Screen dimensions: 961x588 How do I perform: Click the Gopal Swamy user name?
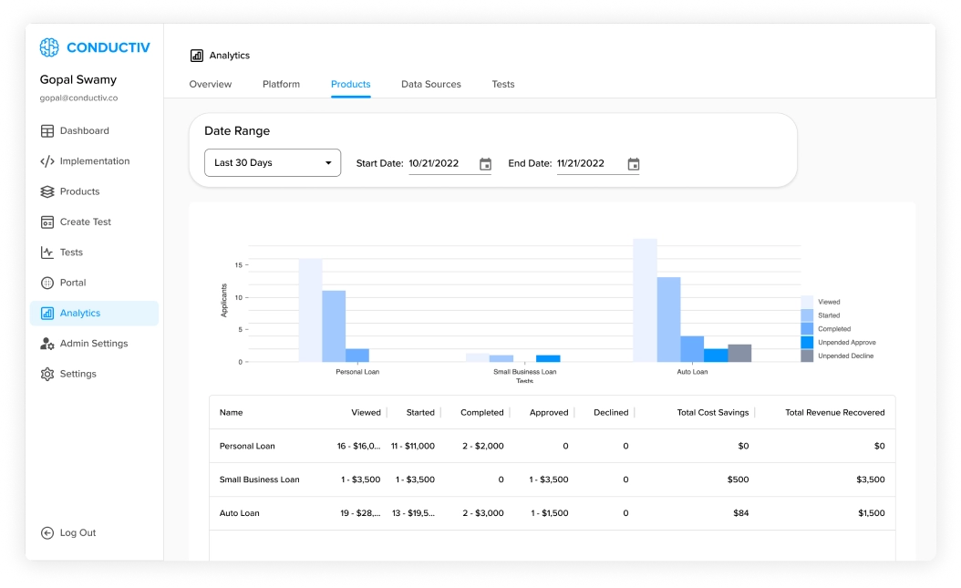(x=77, y=79)
